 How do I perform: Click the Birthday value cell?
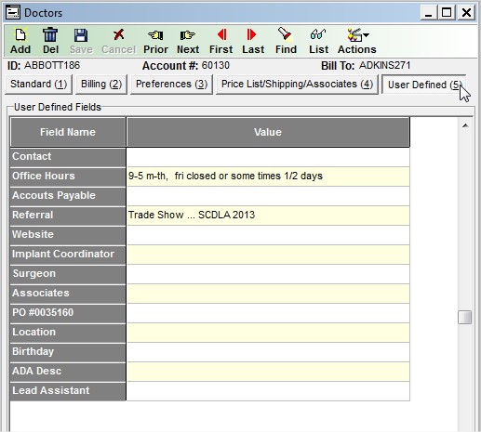[x=268, y=352]
